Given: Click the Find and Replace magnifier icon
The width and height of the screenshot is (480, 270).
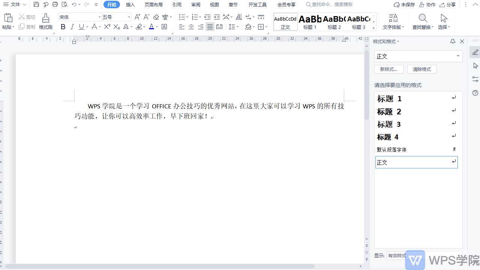Looking at the screenshot, I should click(x=423, y=18).
